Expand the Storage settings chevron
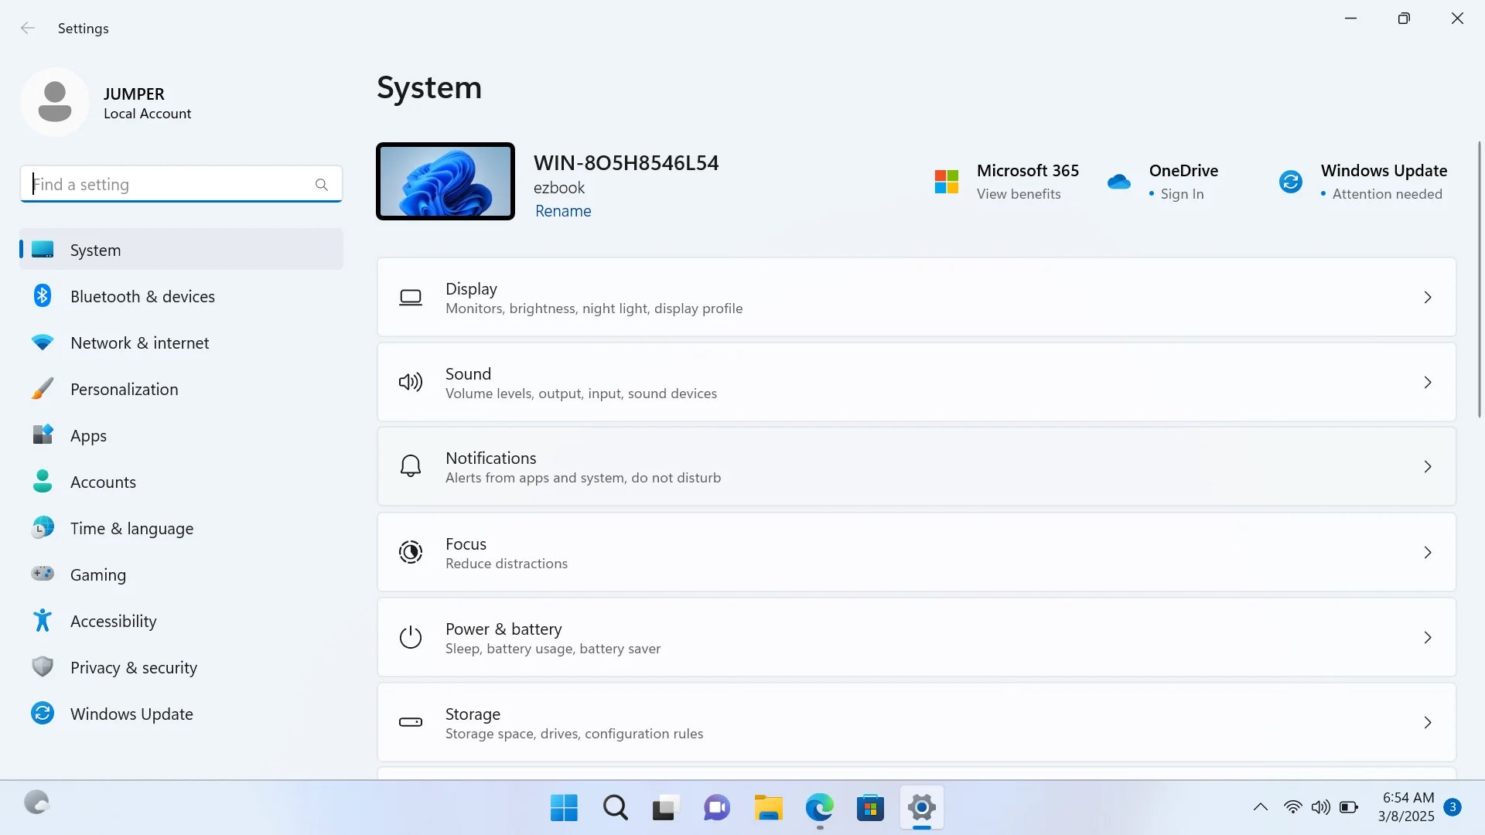 pyautogui.click(x=1428, y=723)
